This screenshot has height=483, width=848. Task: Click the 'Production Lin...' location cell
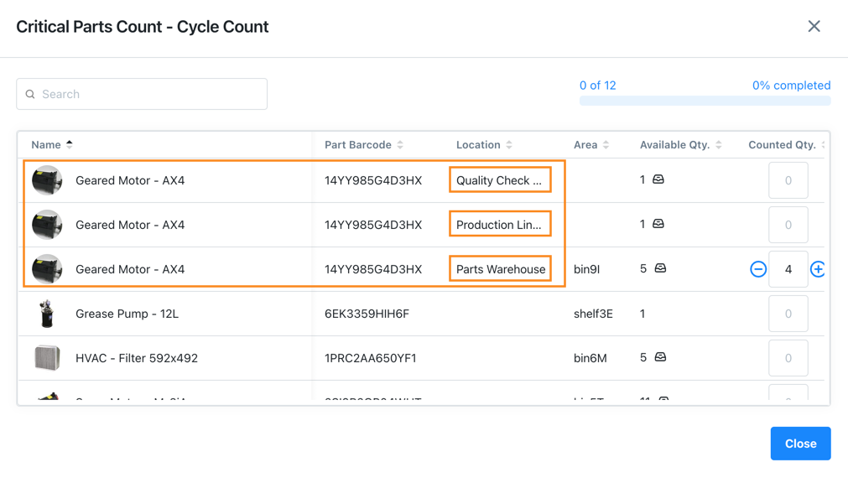point(498,225)
